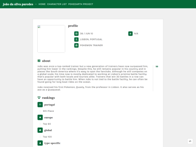This screenshot has height=147, width=196.
Task: Click the paragraph starting 'João was once a top-ranked'
Action: tap(93, 74)
